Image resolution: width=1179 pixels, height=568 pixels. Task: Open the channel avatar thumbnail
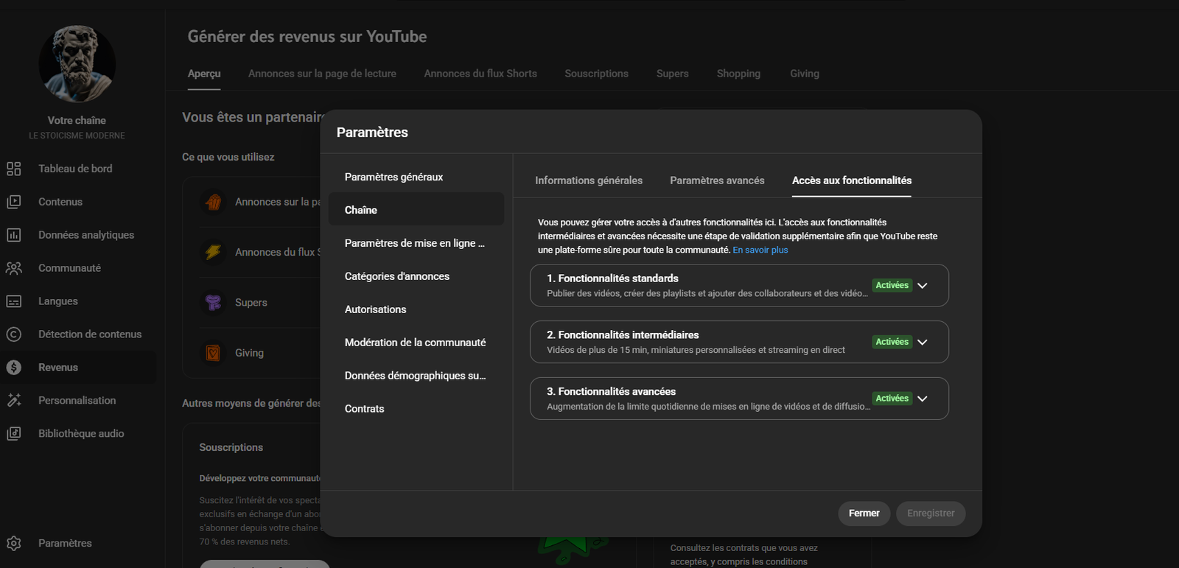pyautogui.click(x=77, y=64)
